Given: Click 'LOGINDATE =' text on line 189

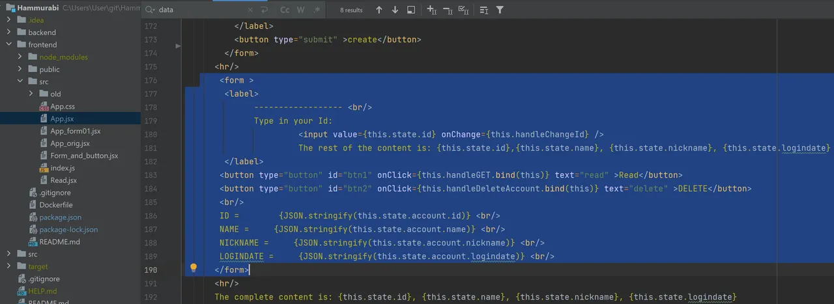Looking at the screenshot, I should (x=246, y=256).
